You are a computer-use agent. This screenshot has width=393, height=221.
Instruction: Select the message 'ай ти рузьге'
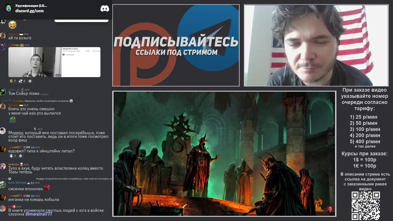tap(20, 38)
